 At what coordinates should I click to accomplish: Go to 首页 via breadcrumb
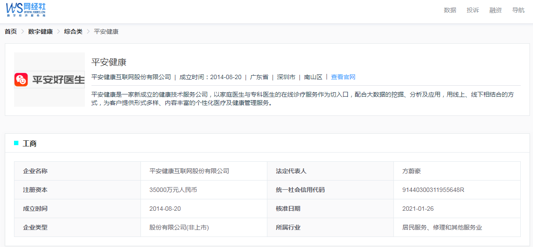tap(11, 31)
